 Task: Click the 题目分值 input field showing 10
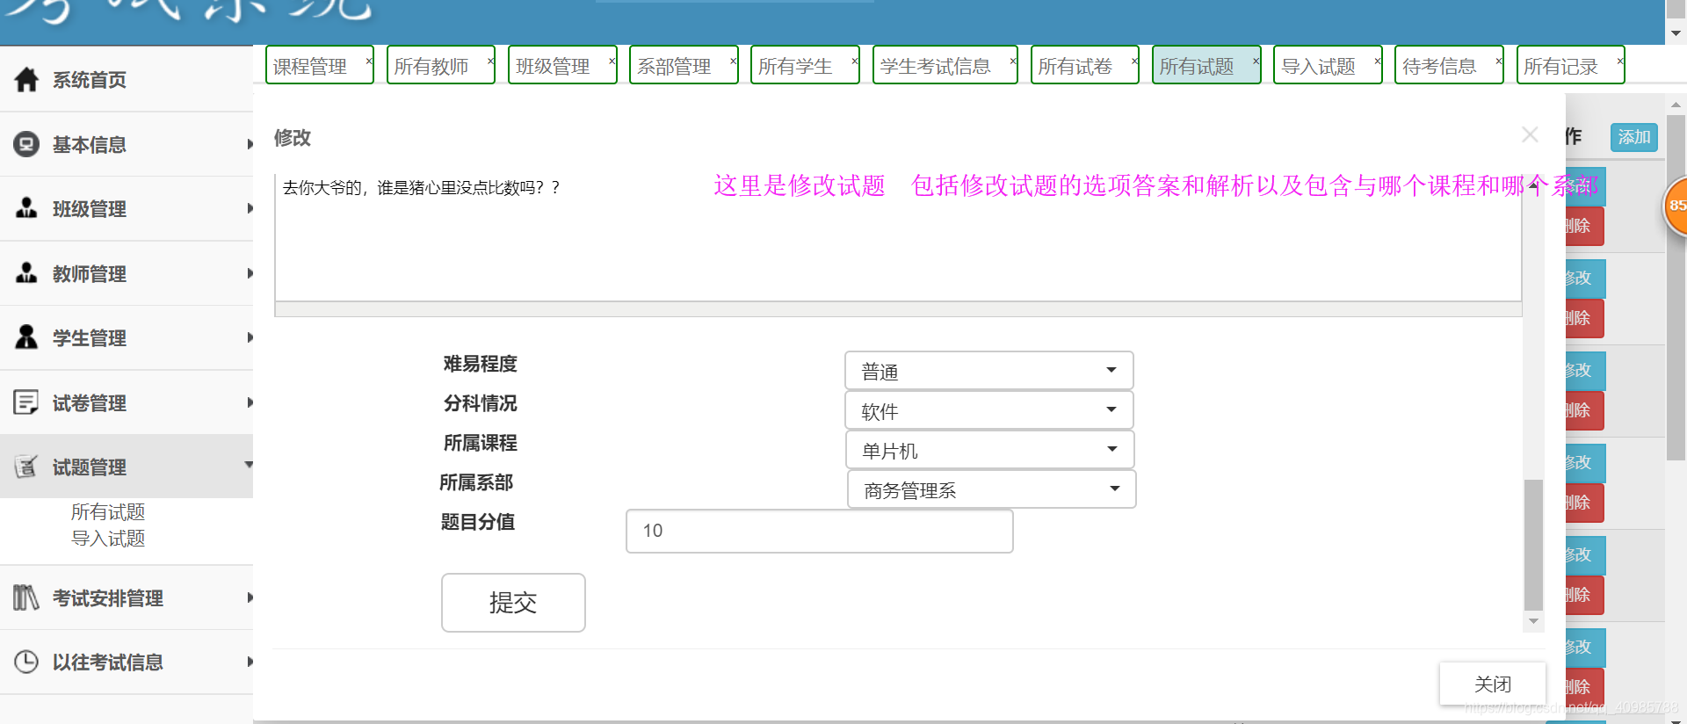pos(820,531)
